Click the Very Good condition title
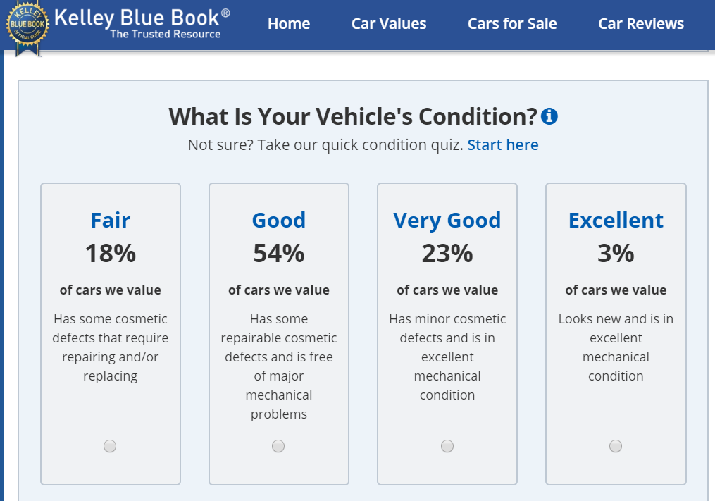 tap(447, 221)
